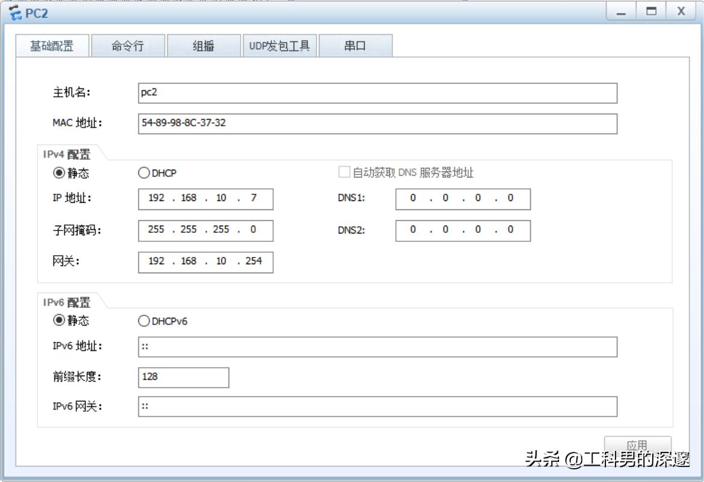Screen dimensions: 704x482
Task: Toggle 自动获取 DNS 服务器地址 checkbox
Action: click(344, 173)
